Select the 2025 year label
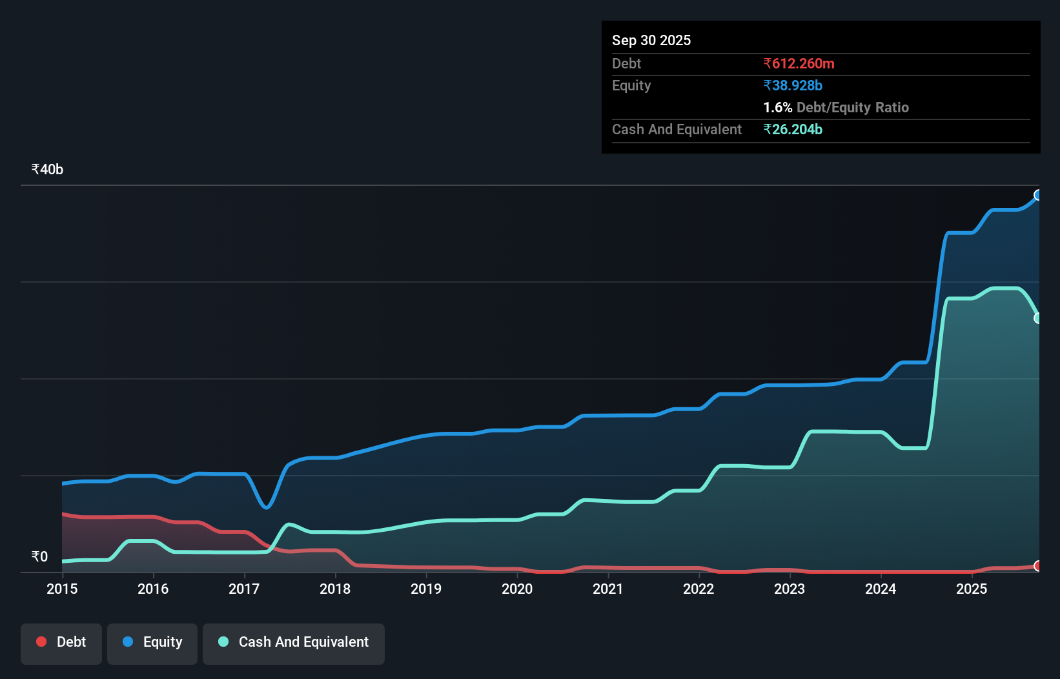 click(972, 589)
